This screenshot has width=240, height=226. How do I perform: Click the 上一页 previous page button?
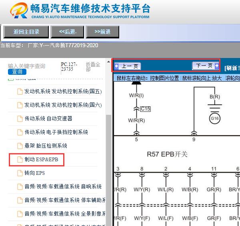[128, 66]
